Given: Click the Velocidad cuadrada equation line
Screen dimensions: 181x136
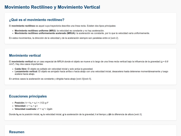Looking at the screenshot, I should pyautogui.click(x=34, y=109).
